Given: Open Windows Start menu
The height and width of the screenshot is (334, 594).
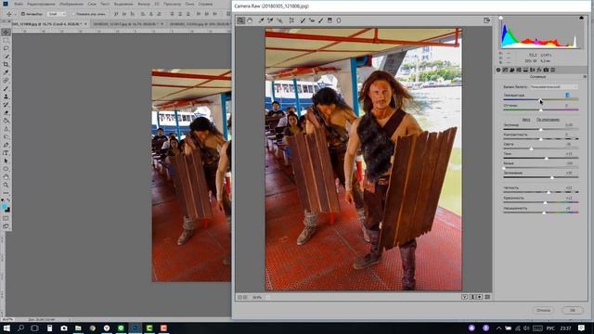Looking at the screenshot, I should 6,328.
